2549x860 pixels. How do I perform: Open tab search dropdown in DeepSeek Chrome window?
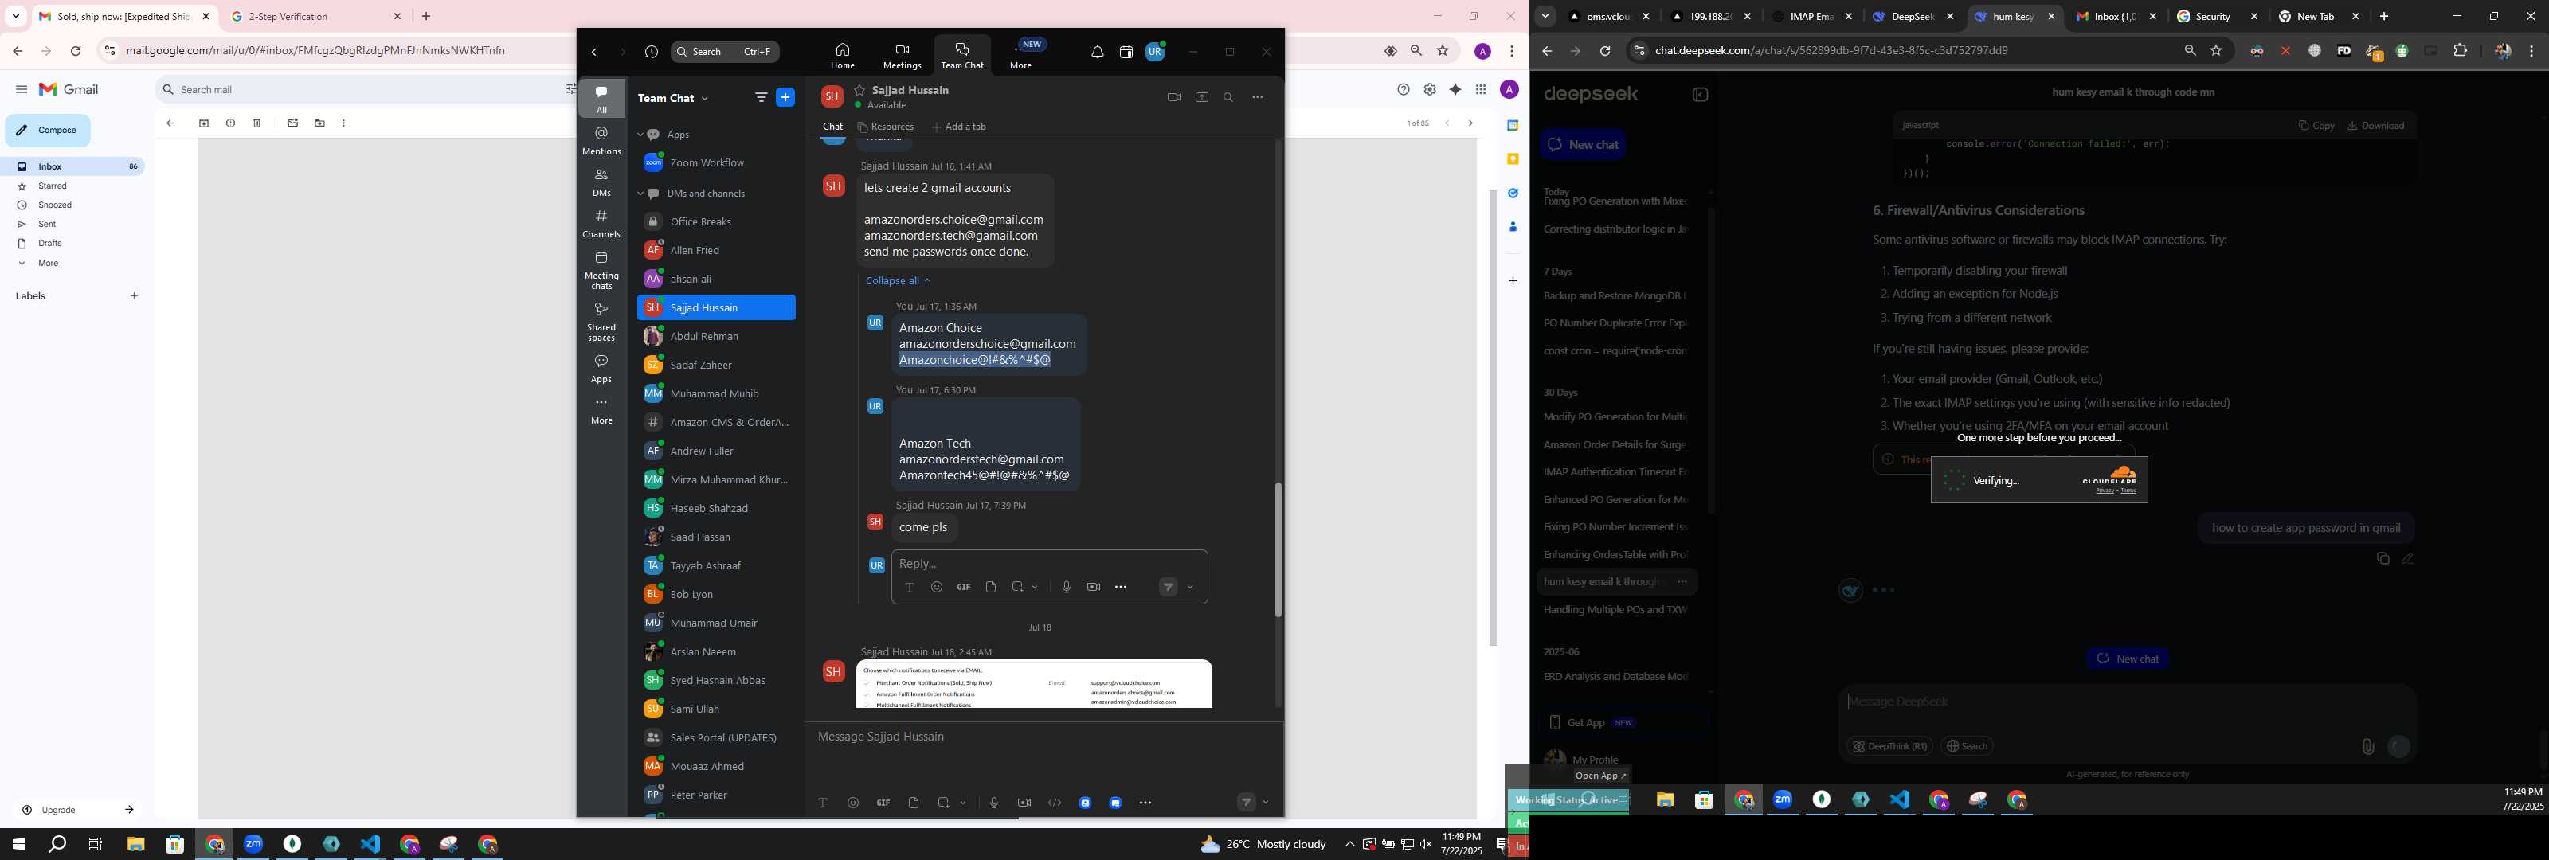coord(1545,17)
